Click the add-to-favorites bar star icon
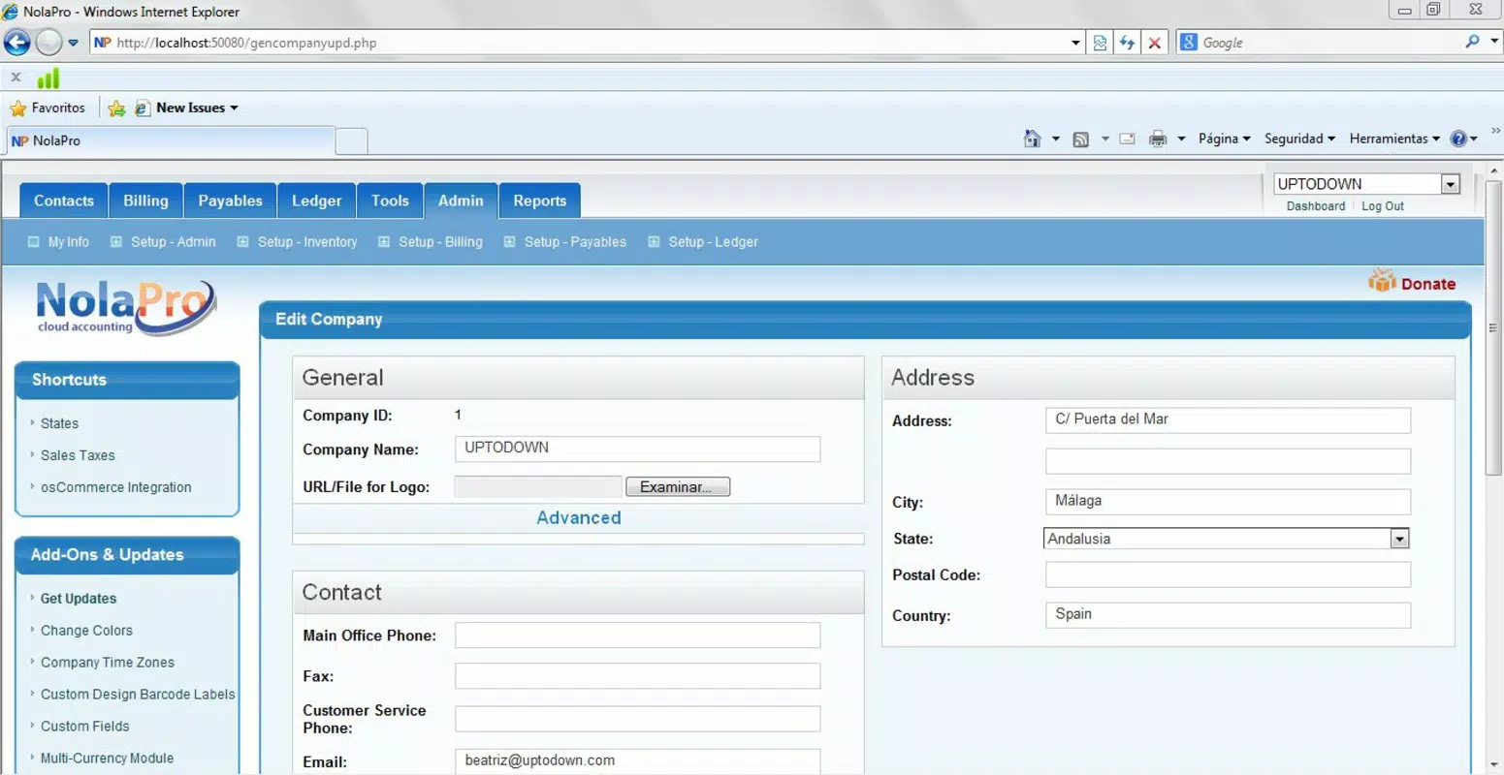The height and width of the screenshot is (775, 1504). [x=116, y=108]
